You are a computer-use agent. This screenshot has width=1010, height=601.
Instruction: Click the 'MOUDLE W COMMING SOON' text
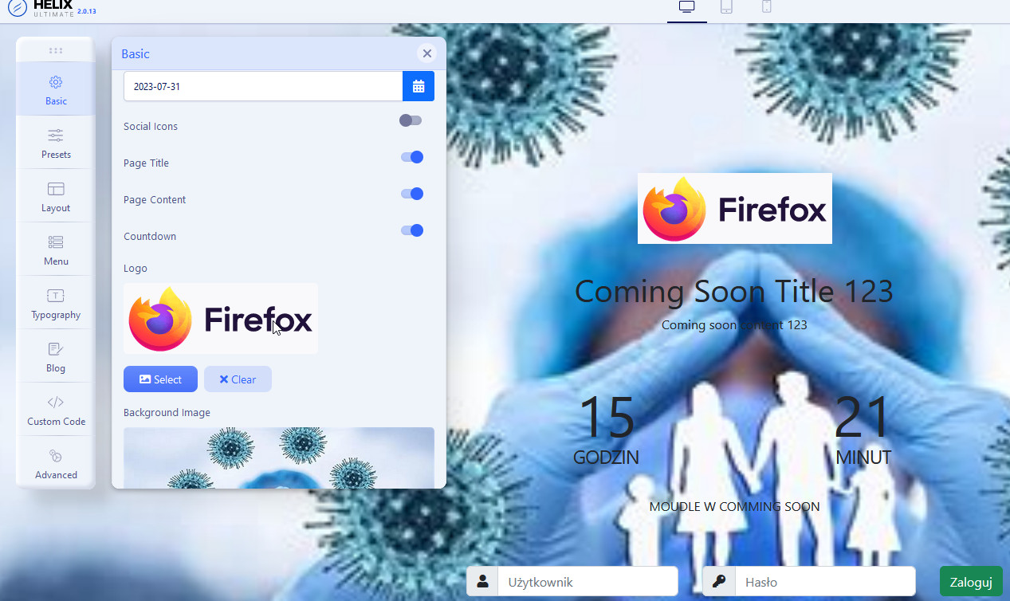[x=734, y=506]
